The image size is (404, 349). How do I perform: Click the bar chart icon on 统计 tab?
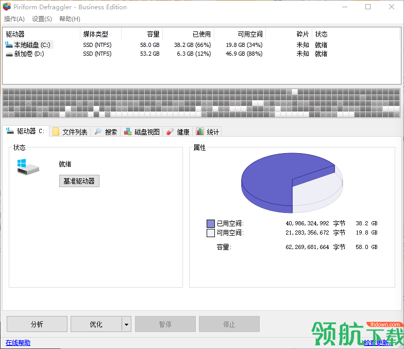tap(200, 131)
